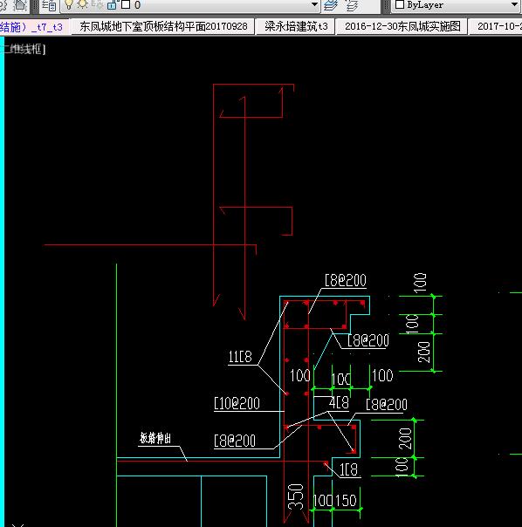Click the Layer Previous icon

(x=352, y=5)
